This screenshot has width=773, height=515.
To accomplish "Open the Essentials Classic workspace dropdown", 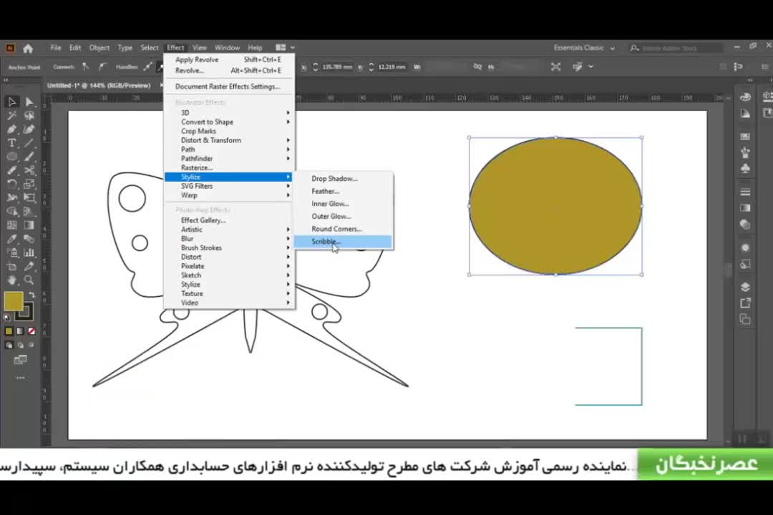I will 584,48.
